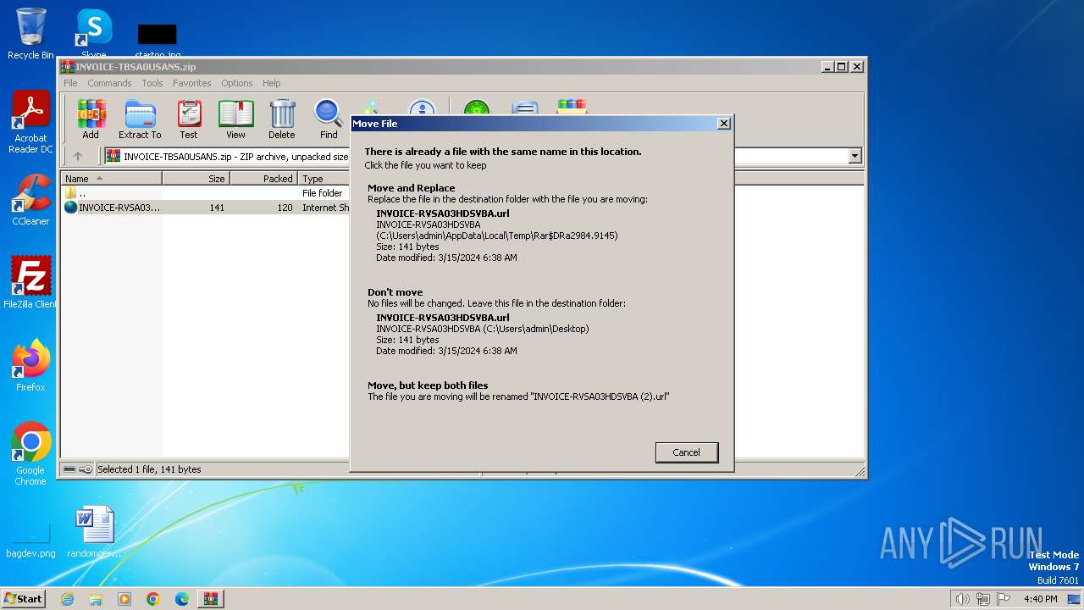
Task: Click the network tray icon
Action: [983, 599]
